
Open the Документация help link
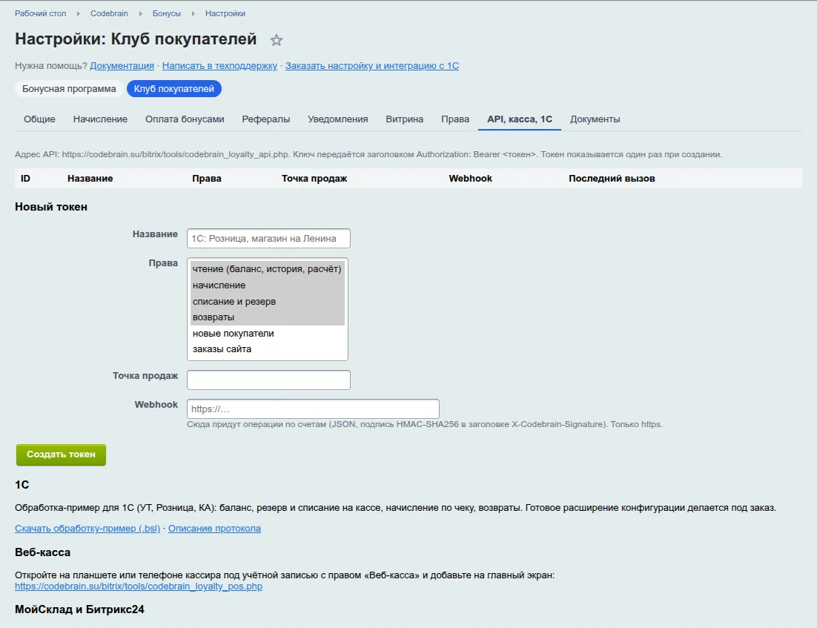click(x=122, y=66)
